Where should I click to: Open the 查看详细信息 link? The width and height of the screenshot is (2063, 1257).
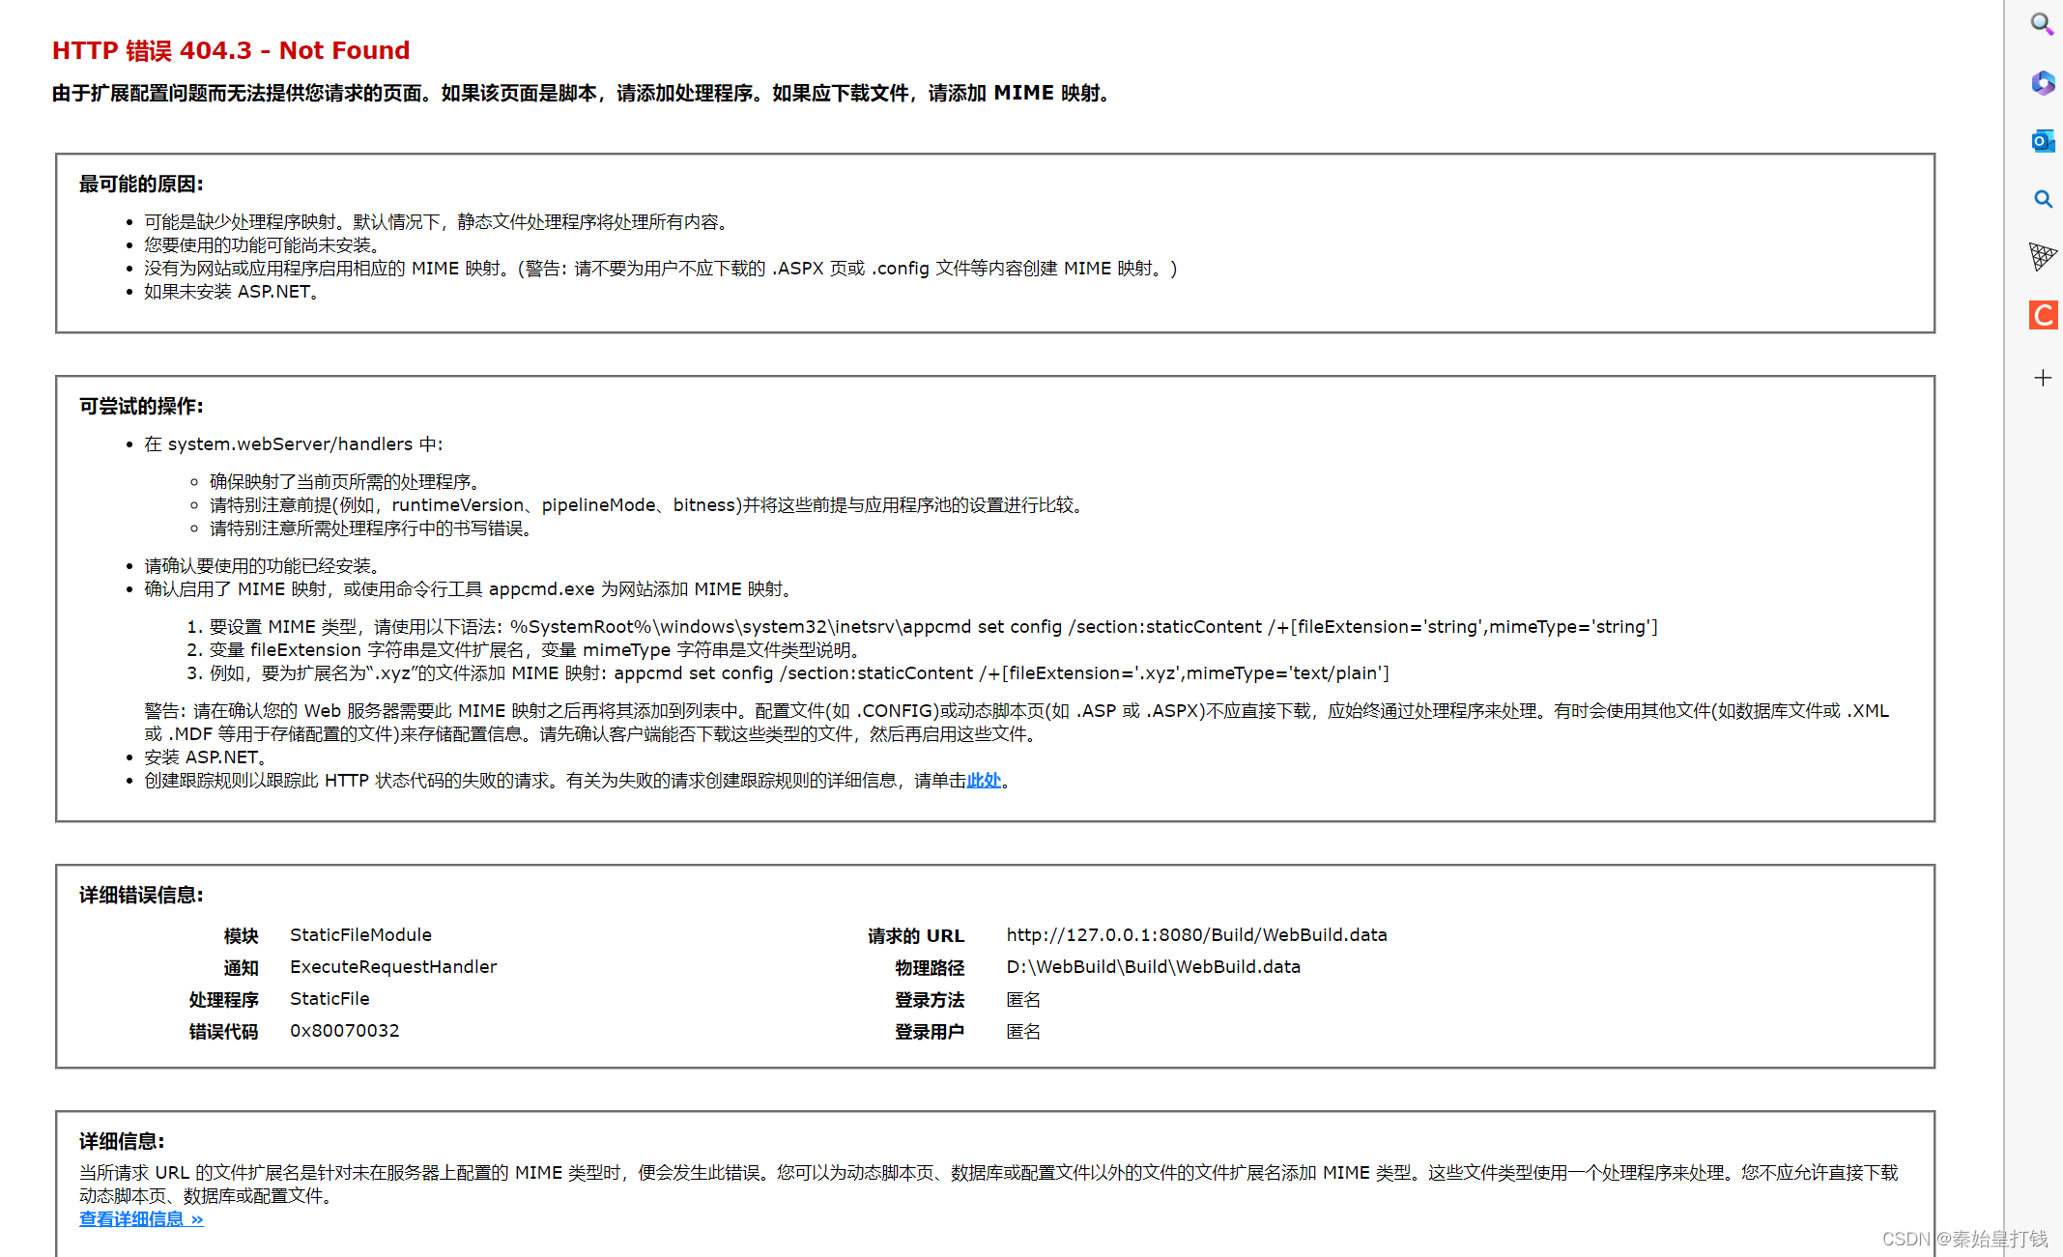(x=141, y=1219)
